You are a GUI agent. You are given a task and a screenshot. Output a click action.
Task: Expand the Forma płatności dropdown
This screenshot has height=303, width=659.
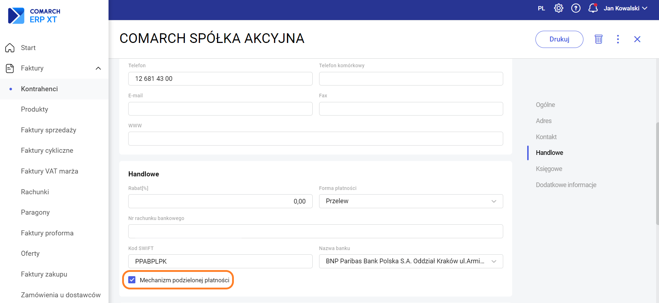point(410,201)
